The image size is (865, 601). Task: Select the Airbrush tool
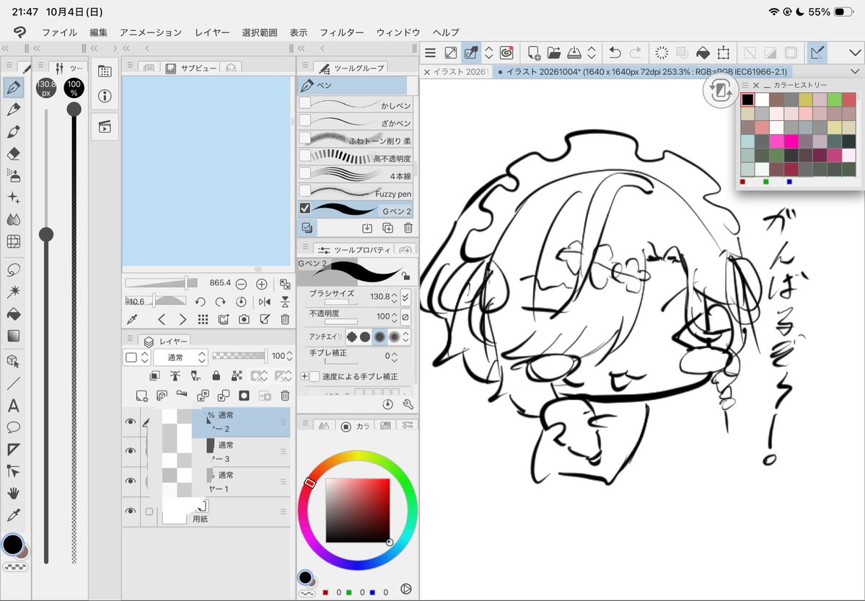coord(13,176)
